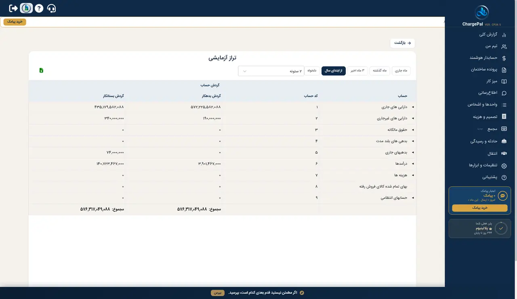This screenshot has width=517, height=299.
Task: Expand the حسابهای انتظامی row
Action: (413, 198)
